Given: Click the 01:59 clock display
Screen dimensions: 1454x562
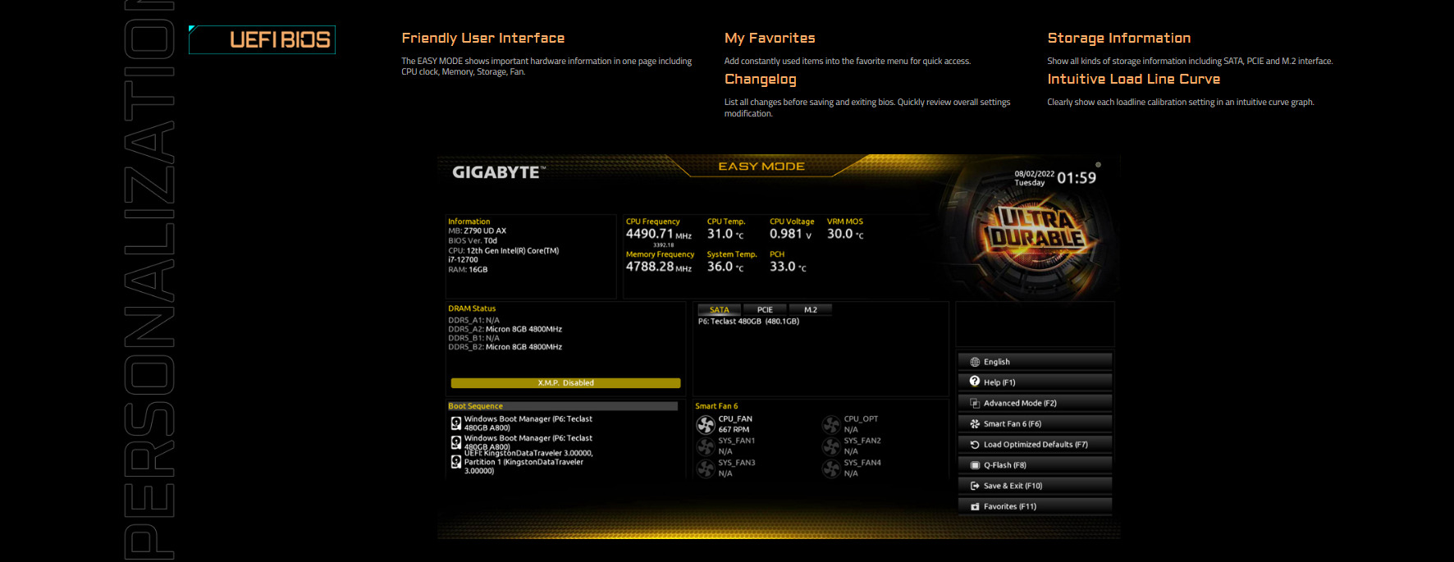Looking at the screenshot, I should tap(1077, 178).
